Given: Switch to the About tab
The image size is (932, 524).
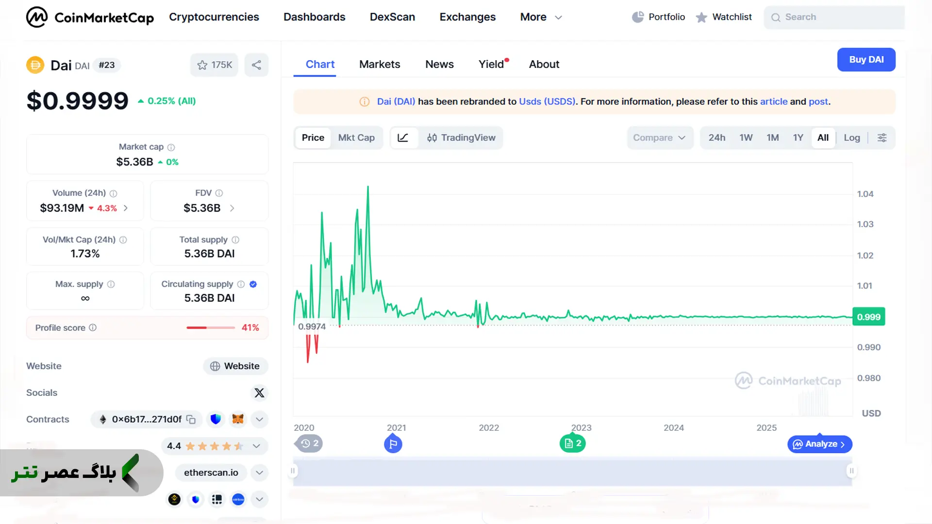Looking at the screenshot, I should pyautogui.click(x=544, y=64).
